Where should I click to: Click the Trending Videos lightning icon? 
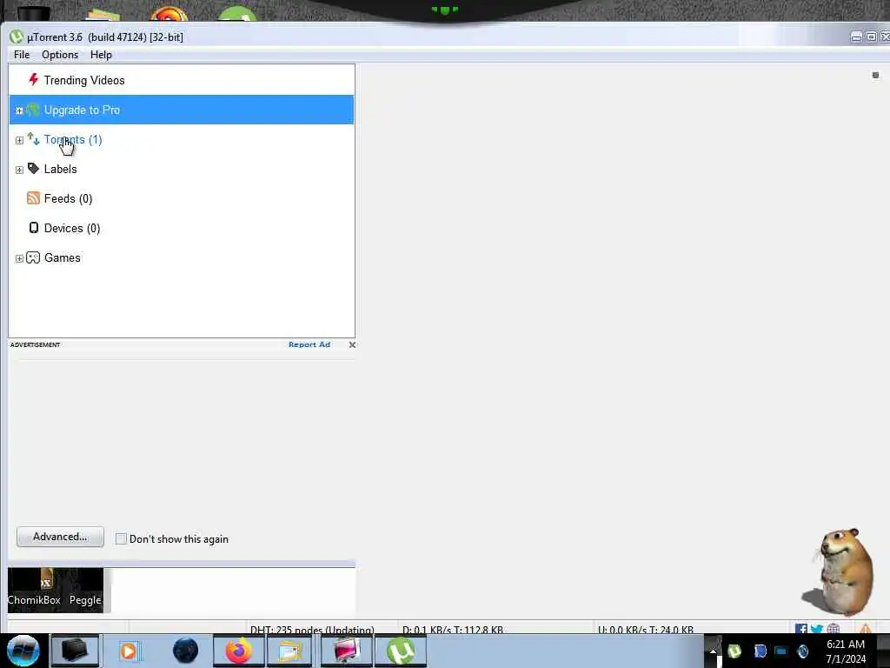[34, 79]
